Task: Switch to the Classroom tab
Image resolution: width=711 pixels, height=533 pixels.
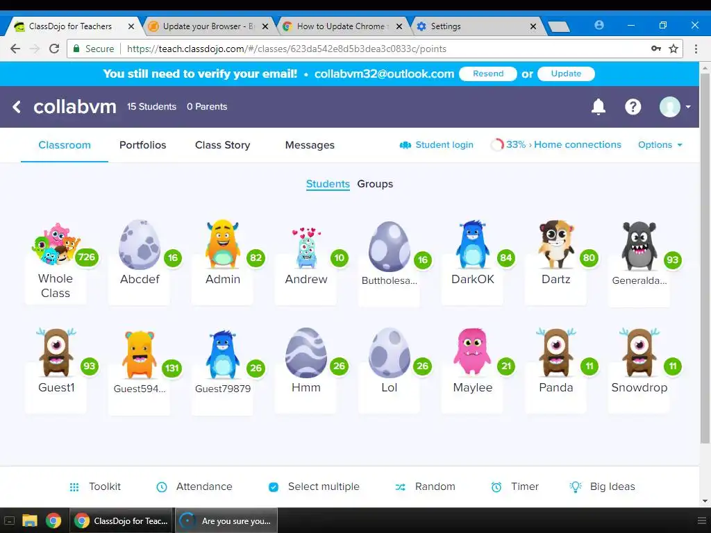Action: click(x=65, y=145)
